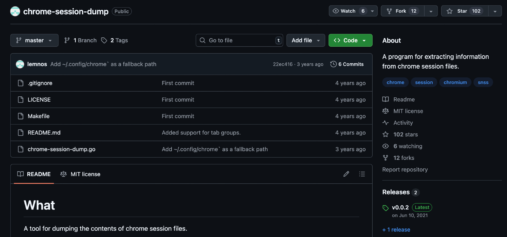
Task: Select the README tab
Action: click(x=34, y=174)
